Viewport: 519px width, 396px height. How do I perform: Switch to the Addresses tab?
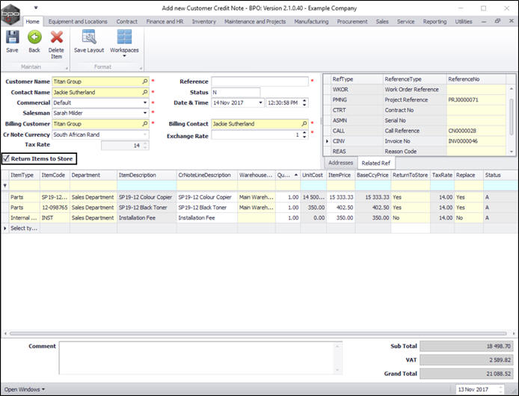(x=340, y=163)
